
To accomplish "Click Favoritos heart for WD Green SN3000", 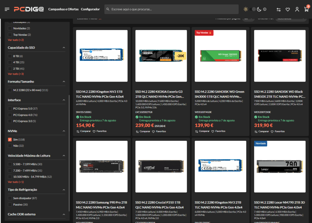I will click(x=213, y=132).
